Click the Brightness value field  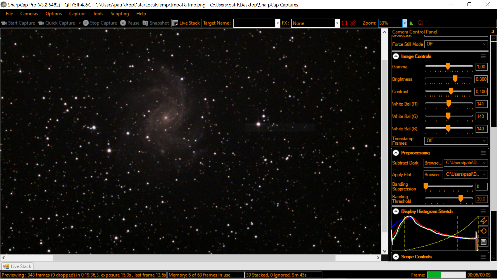[x=481, y=79]
